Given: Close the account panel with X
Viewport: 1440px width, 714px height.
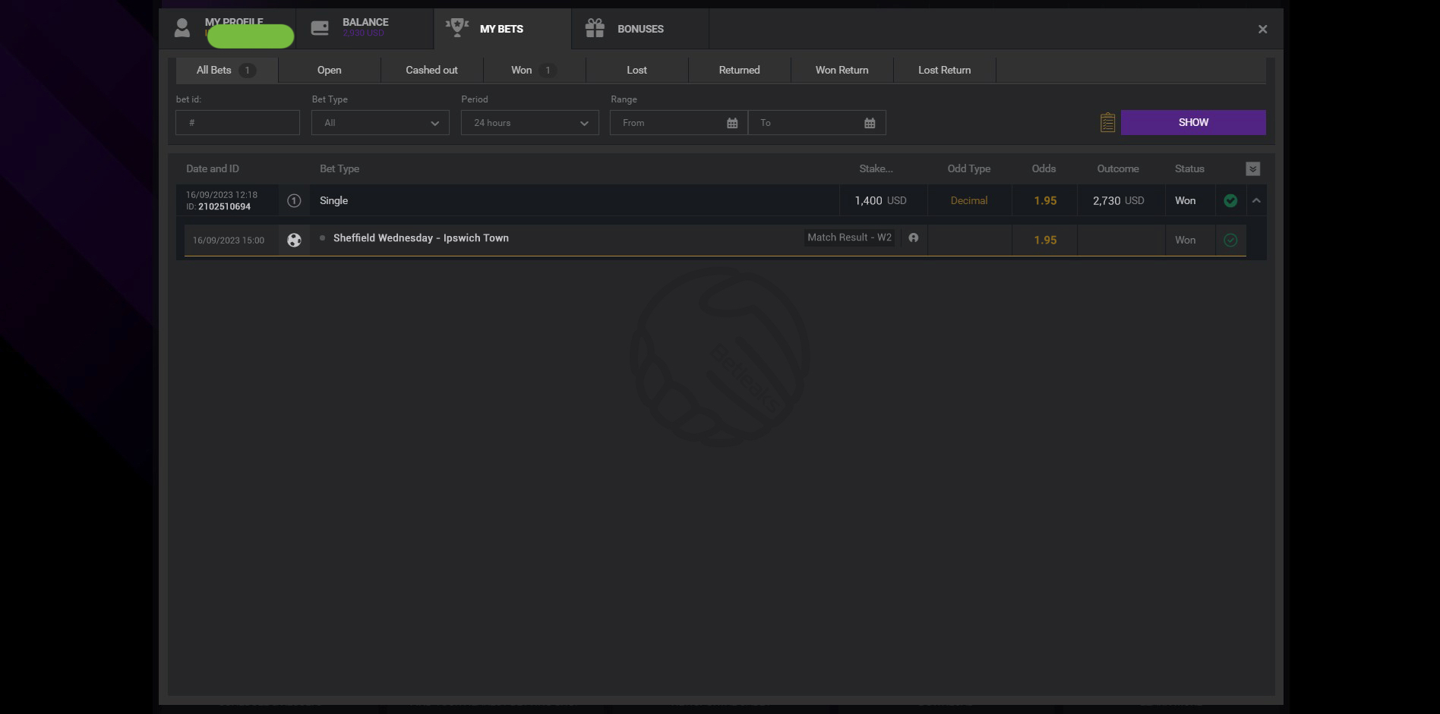Looking at the screenshot, I should pyautogui.click(x=1262, y=29).
